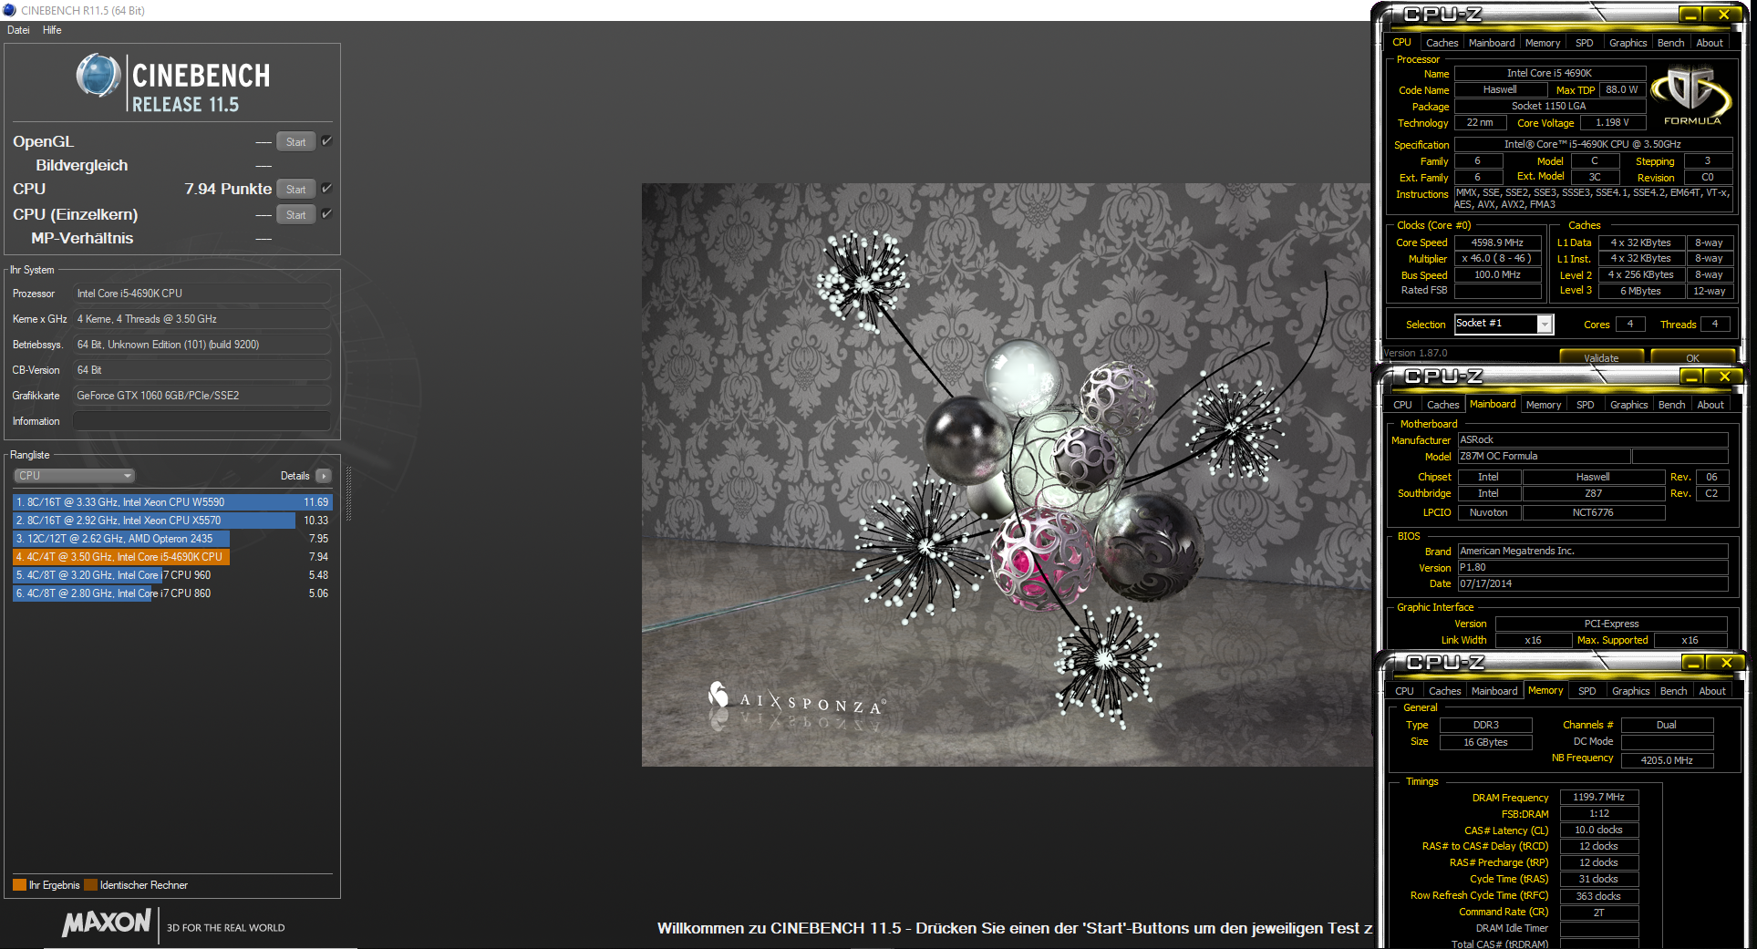Open Graphics tab in middle CPU-Z window
The height and width of the screenshot is (949, 1757).
click(1628, 405)
